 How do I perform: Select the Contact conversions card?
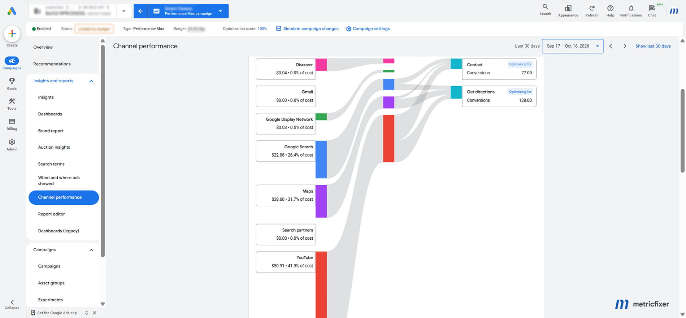[x=499, y=69]
